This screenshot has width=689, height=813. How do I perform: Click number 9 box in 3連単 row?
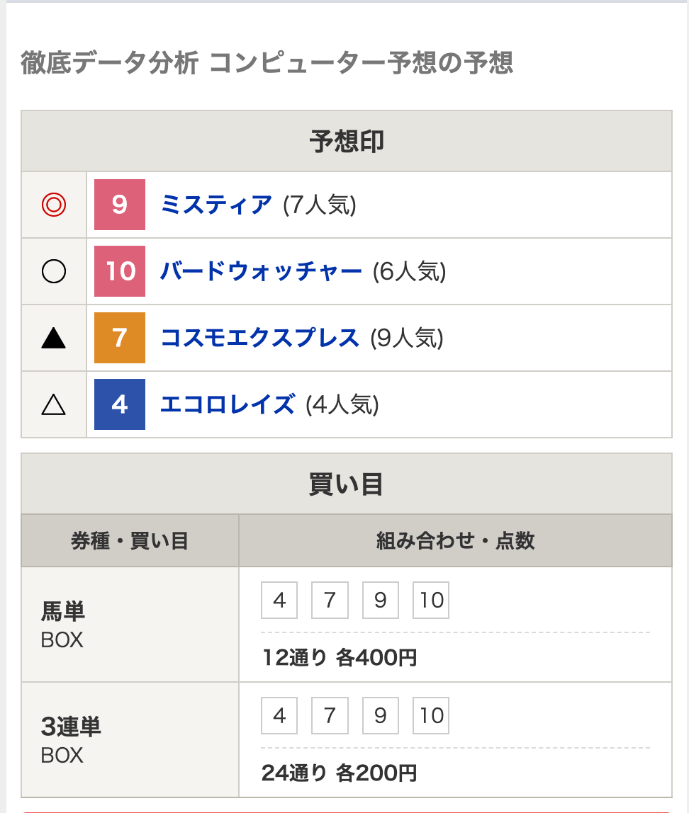(381, 715)
